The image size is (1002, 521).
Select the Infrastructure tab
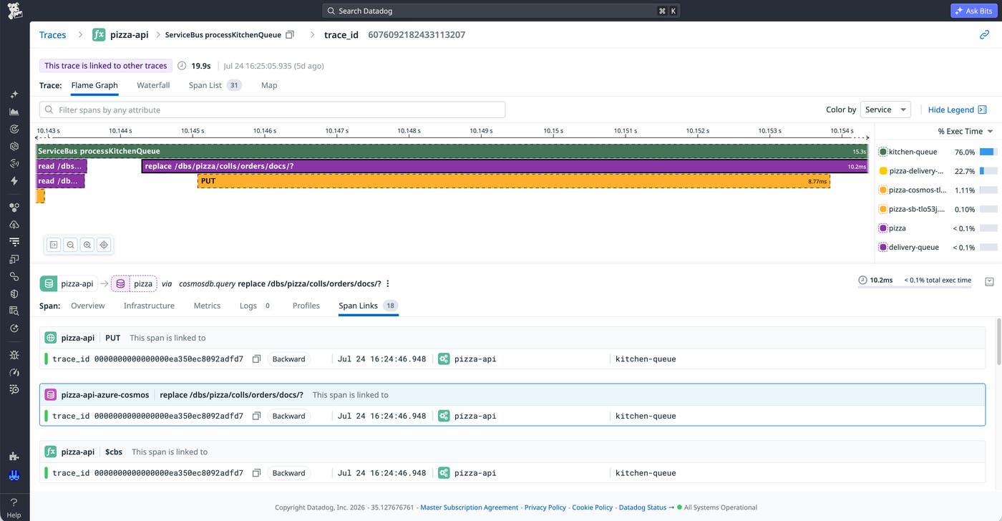coord(149,306)
